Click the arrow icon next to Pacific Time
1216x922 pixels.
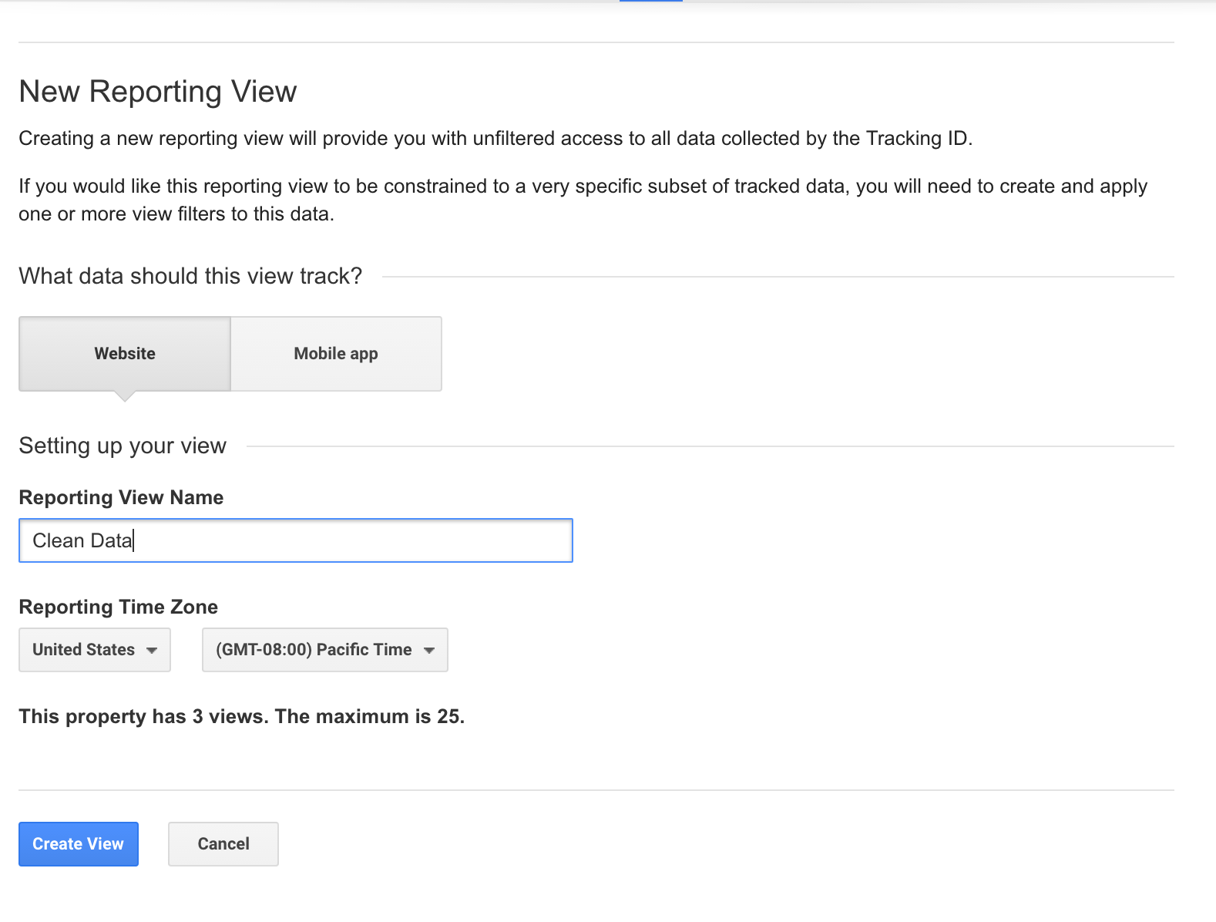pos(429,651)
